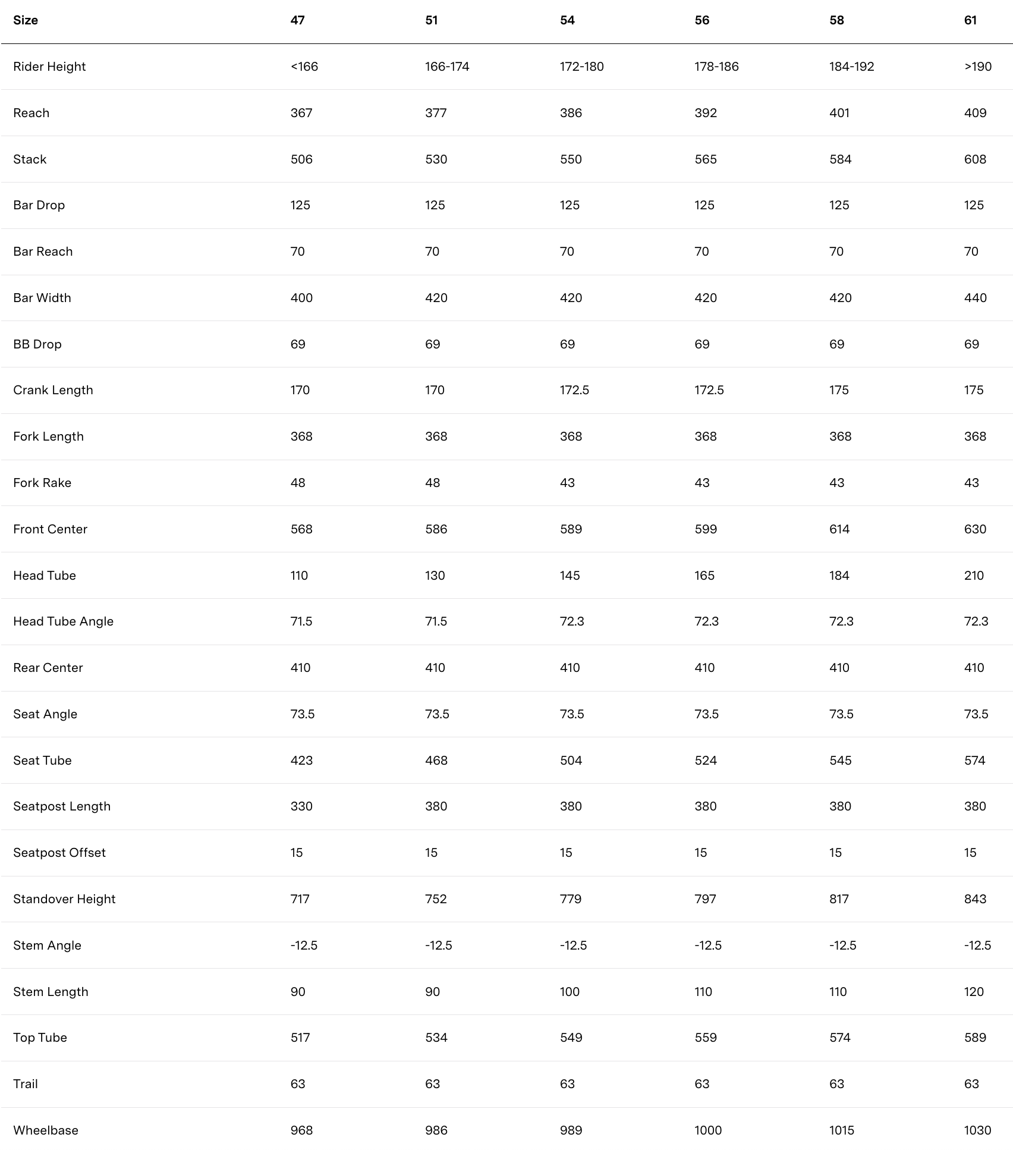Select the 172.5 crank length for size 54
This screenshot has width=1013, height=1150.
(574, 390)
